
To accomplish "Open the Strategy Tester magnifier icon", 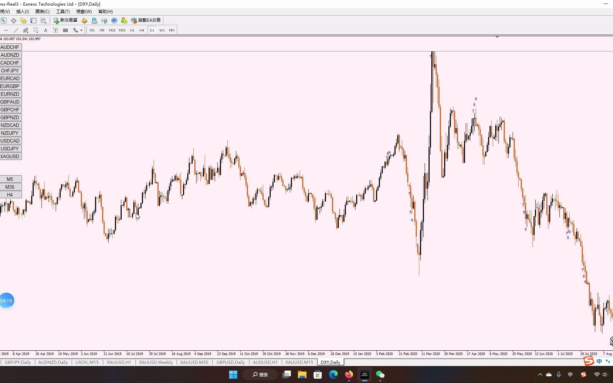I will 43,21.
